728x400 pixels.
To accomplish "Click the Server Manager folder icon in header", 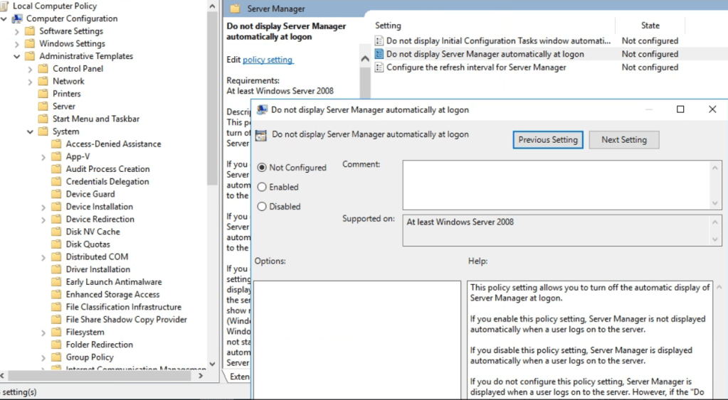I will point(236,9).
